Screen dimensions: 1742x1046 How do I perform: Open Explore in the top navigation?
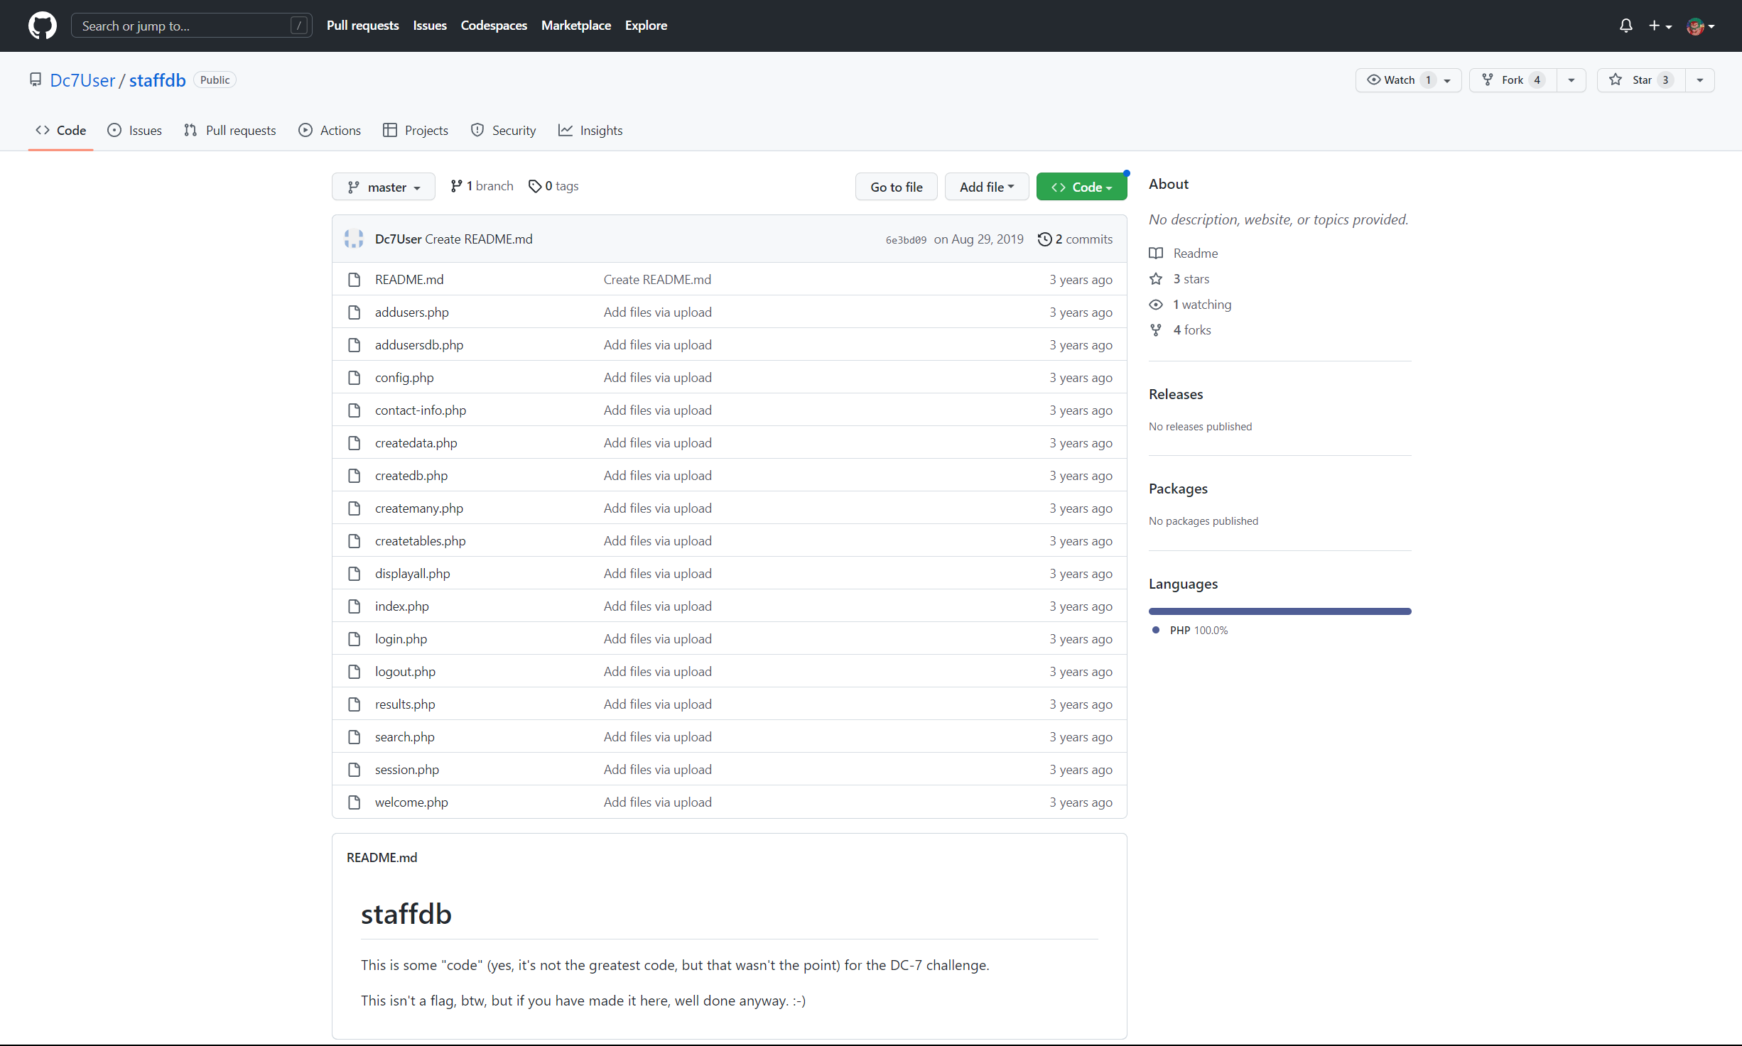(x=646, y=26)
